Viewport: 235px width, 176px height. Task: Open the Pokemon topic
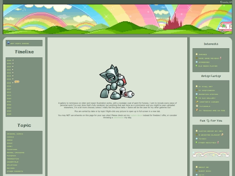11,156
